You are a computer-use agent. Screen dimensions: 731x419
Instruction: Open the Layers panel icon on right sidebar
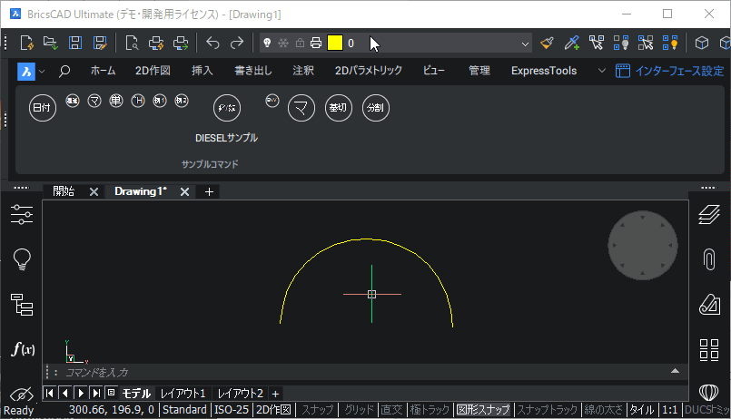coord(709,214)
